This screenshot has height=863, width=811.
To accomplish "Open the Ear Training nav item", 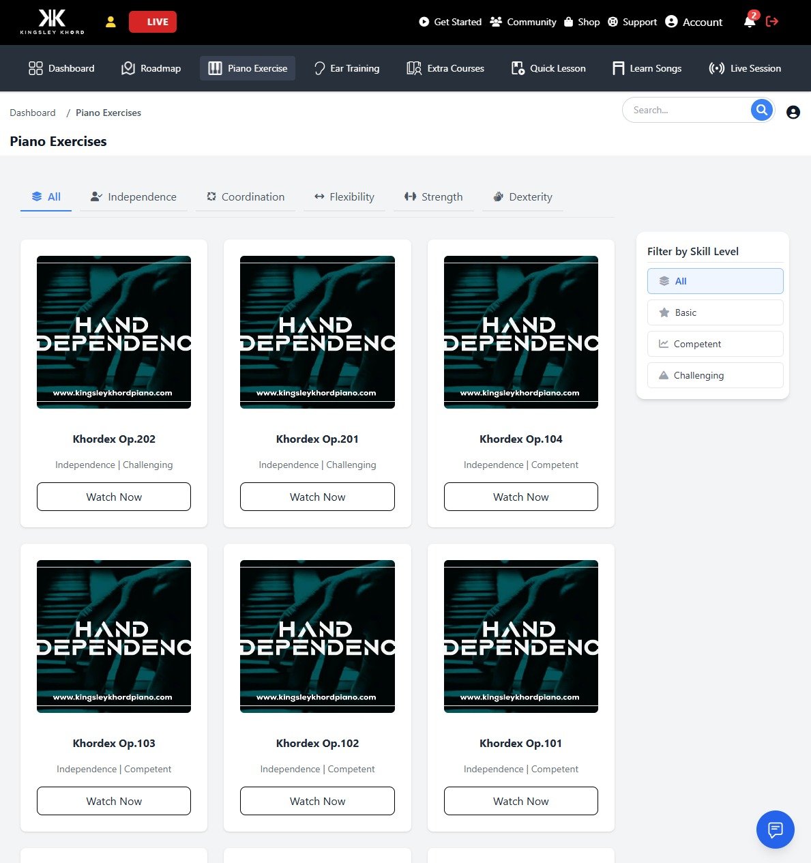I will pos(346,68).
